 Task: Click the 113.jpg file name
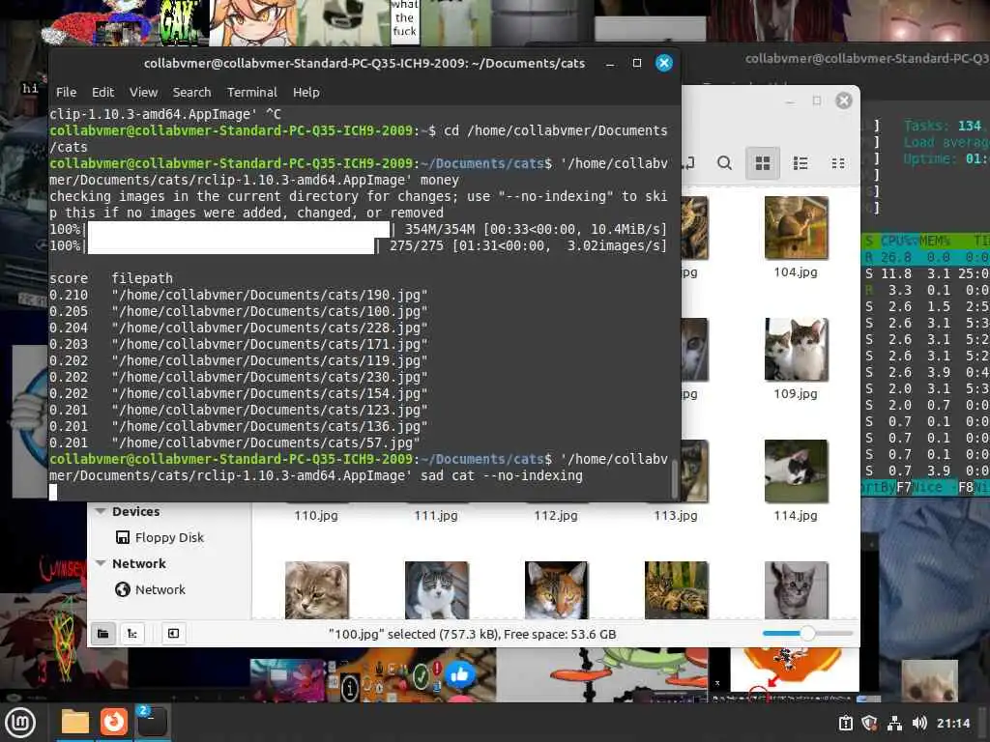[x=676, y=516]
